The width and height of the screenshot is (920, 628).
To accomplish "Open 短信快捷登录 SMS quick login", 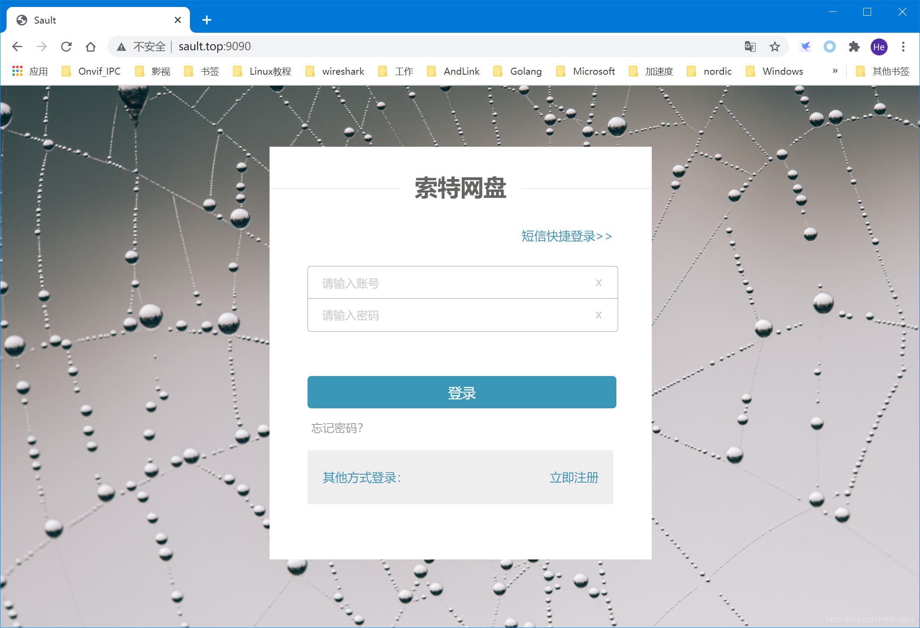I will [566, 236].
